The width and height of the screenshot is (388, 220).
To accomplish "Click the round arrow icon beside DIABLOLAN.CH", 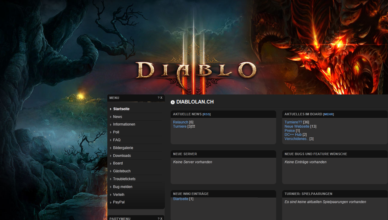I will [x=173, y=102].
